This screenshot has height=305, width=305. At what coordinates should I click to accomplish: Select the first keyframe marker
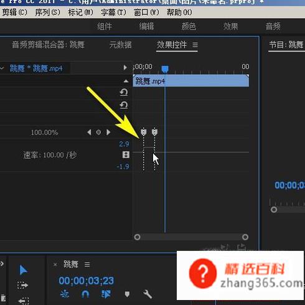coord(144,132)
